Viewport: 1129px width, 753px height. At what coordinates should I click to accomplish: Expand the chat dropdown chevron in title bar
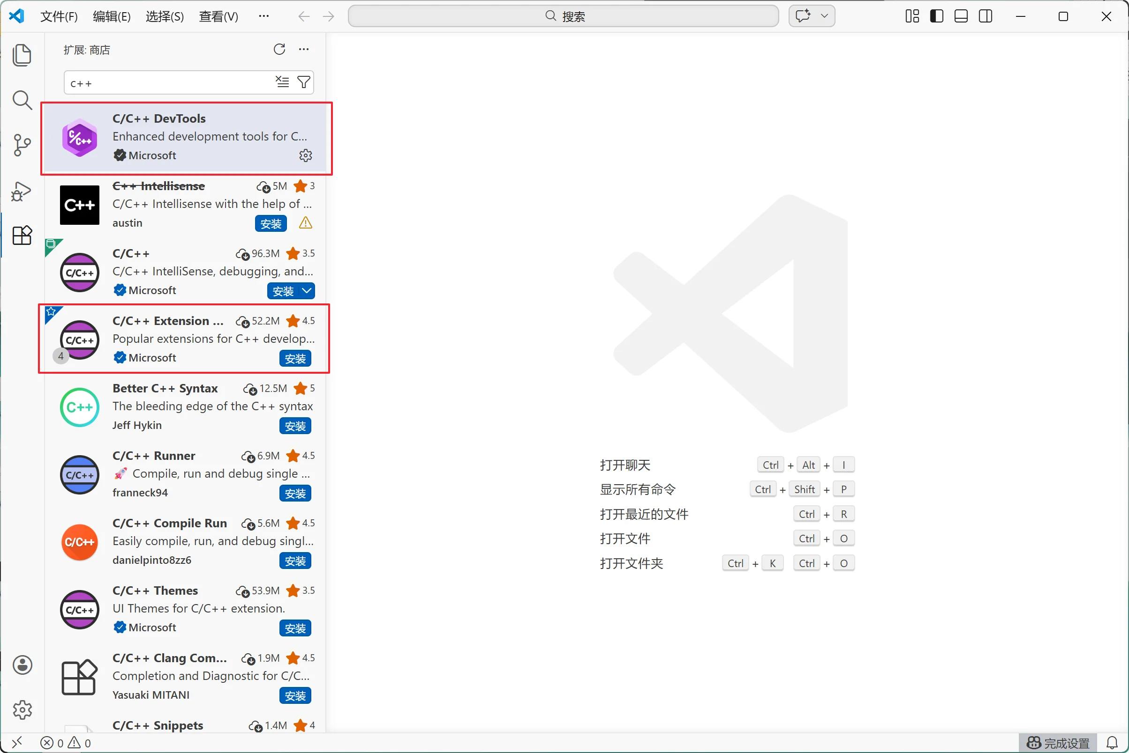[x=825, y=16]
